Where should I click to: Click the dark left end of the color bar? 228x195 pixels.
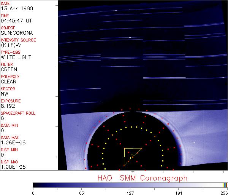point(35,185)
